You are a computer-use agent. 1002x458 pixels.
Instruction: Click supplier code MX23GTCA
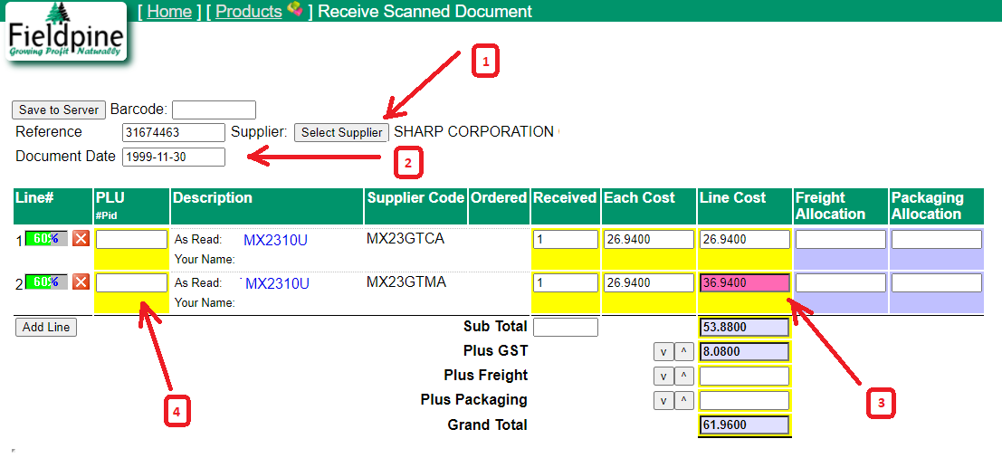pyautogui.click(x=406, y=239)
